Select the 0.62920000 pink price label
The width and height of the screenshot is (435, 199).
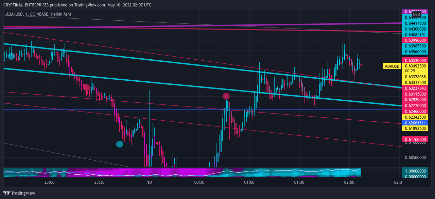(x=416, y=100)
